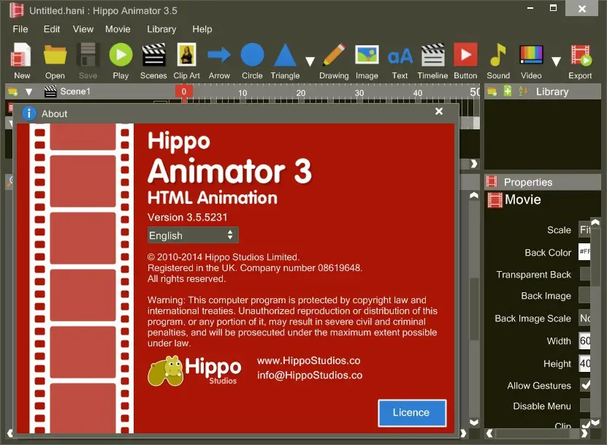Click the green plus icon in Library header
This screenshot has height=445, width=607.
508,91
